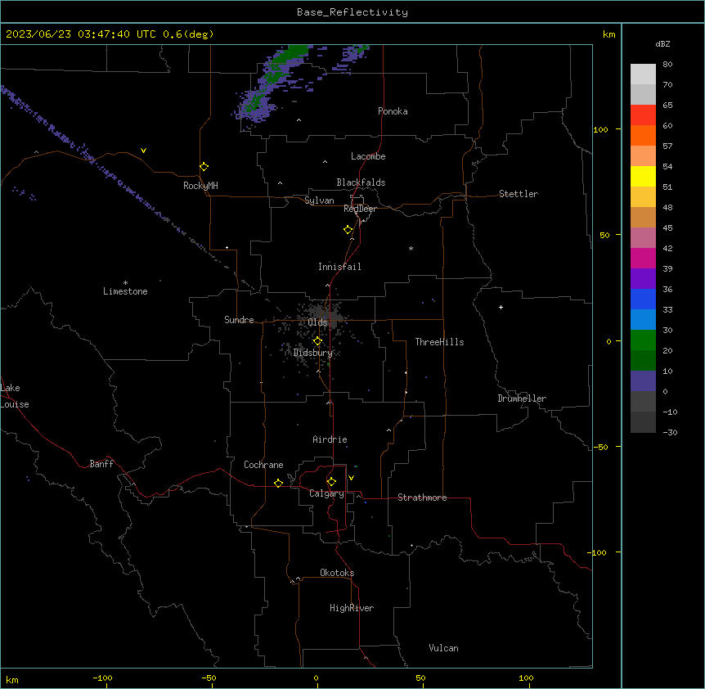Click the yellow marker above Calgary label

[331, 482]
